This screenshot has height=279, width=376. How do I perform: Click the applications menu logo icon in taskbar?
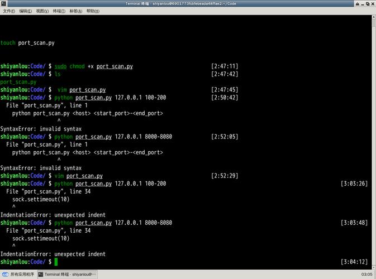[x=5, y=275]
